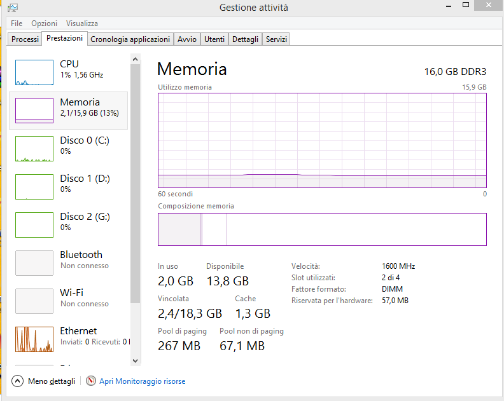Click the '267 MB' paged pool value
This screenshot has width=504, height=401.
pyautogui.click(x=179, y=346)
